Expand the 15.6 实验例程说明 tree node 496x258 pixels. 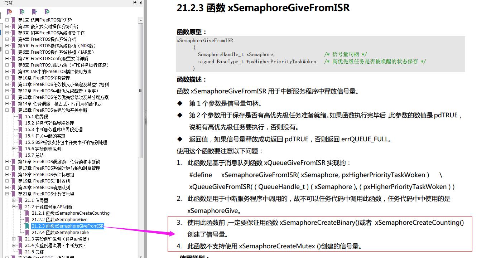pyautogui.click(x=14, y=149)
